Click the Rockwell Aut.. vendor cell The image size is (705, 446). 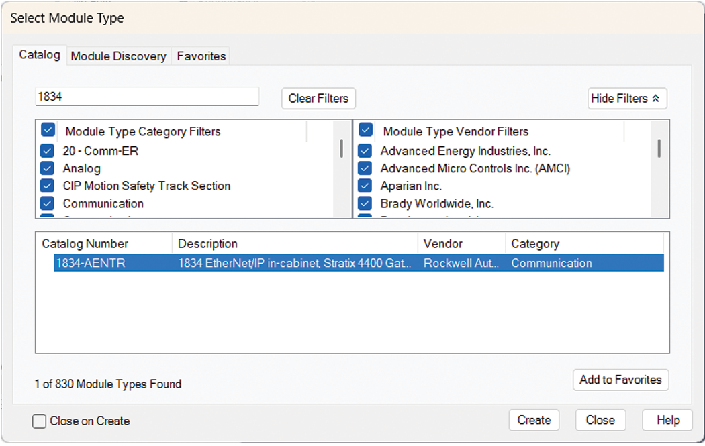coord(461,263)
